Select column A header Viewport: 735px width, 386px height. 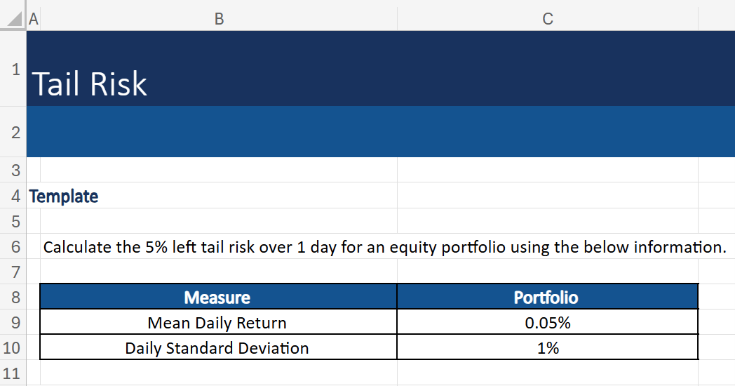33,20
